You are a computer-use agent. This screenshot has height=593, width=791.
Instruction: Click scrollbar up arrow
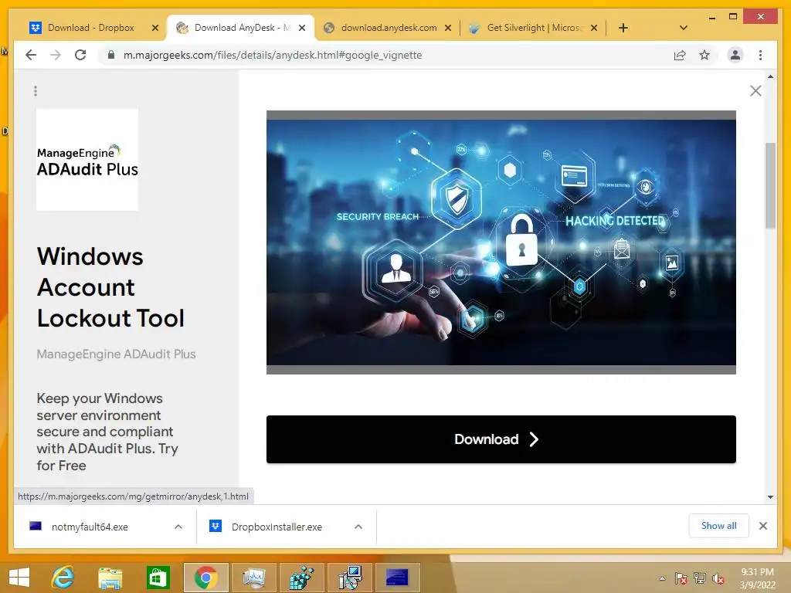(x=770, y=76)
